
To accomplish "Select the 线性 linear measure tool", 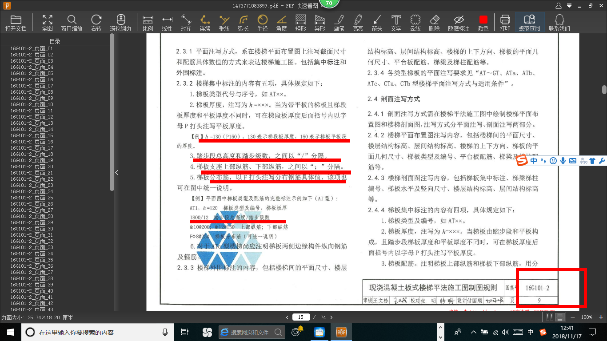I will (167, 23).
